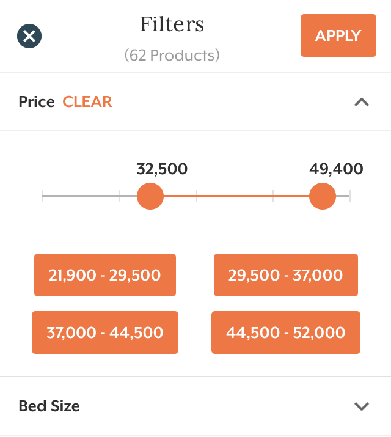This screenshot has width=391, height=437.
Task: Click gray slider track before the minimum handle
Action: click(x=89, y=196)
